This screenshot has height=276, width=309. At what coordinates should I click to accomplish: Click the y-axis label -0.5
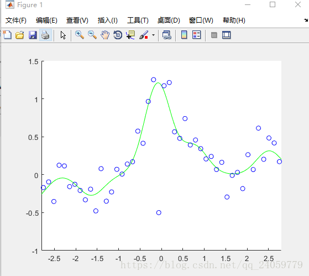click(32, 213)
